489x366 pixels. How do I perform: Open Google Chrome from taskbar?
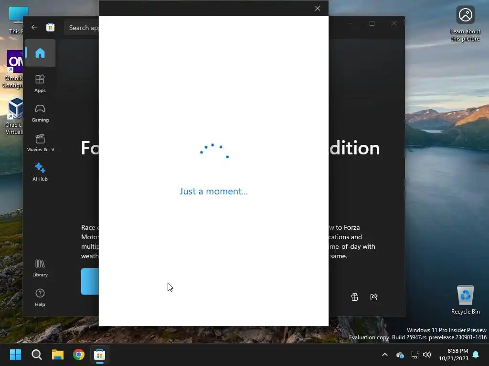pyautogui.click(x=79, y=355)
